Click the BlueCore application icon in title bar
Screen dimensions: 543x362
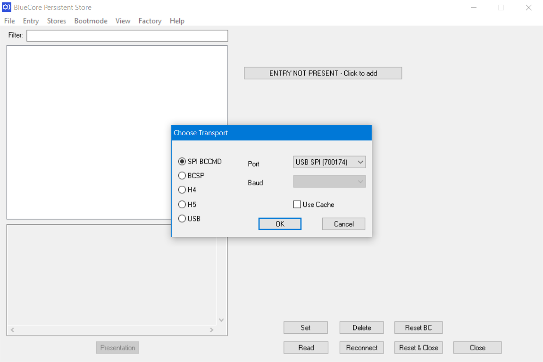(x=6, y=7)
